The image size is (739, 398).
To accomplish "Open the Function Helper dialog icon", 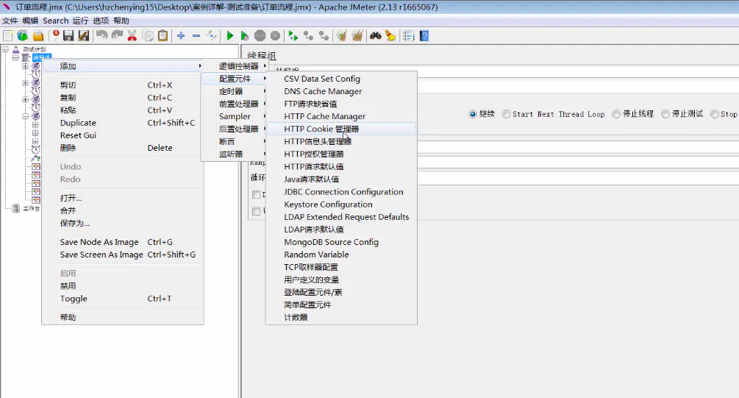I will (x=409, y=36).
